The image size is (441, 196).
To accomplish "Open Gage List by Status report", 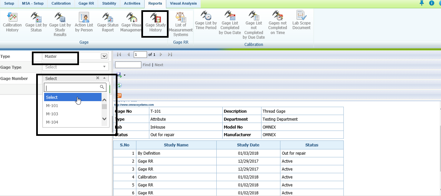I will (x=36, y=22).
